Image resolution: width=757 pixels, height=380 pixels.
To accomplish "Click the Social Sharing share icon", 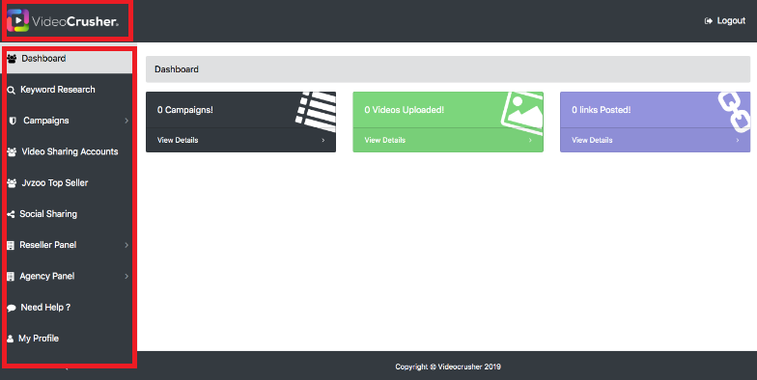I will coord(11,214).
